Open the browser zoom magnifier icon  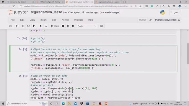(x=136, y=6)
